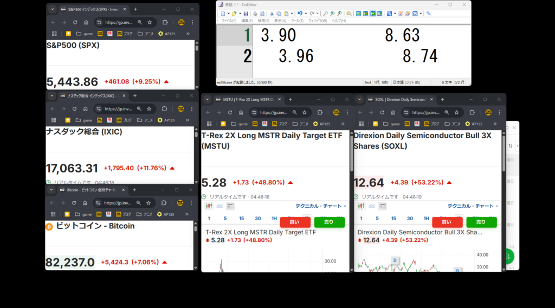Enable No Wrap mode in EmEditor toolbar
This screenshot has width=555, height=308.
359,14
